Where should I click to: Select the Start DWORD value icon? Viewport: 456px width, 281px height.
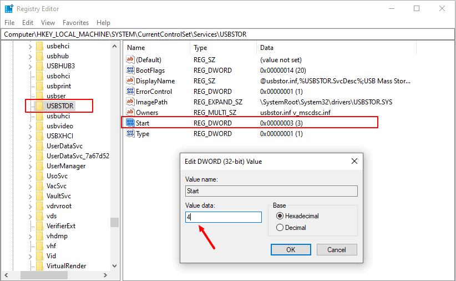click(130, 123)
